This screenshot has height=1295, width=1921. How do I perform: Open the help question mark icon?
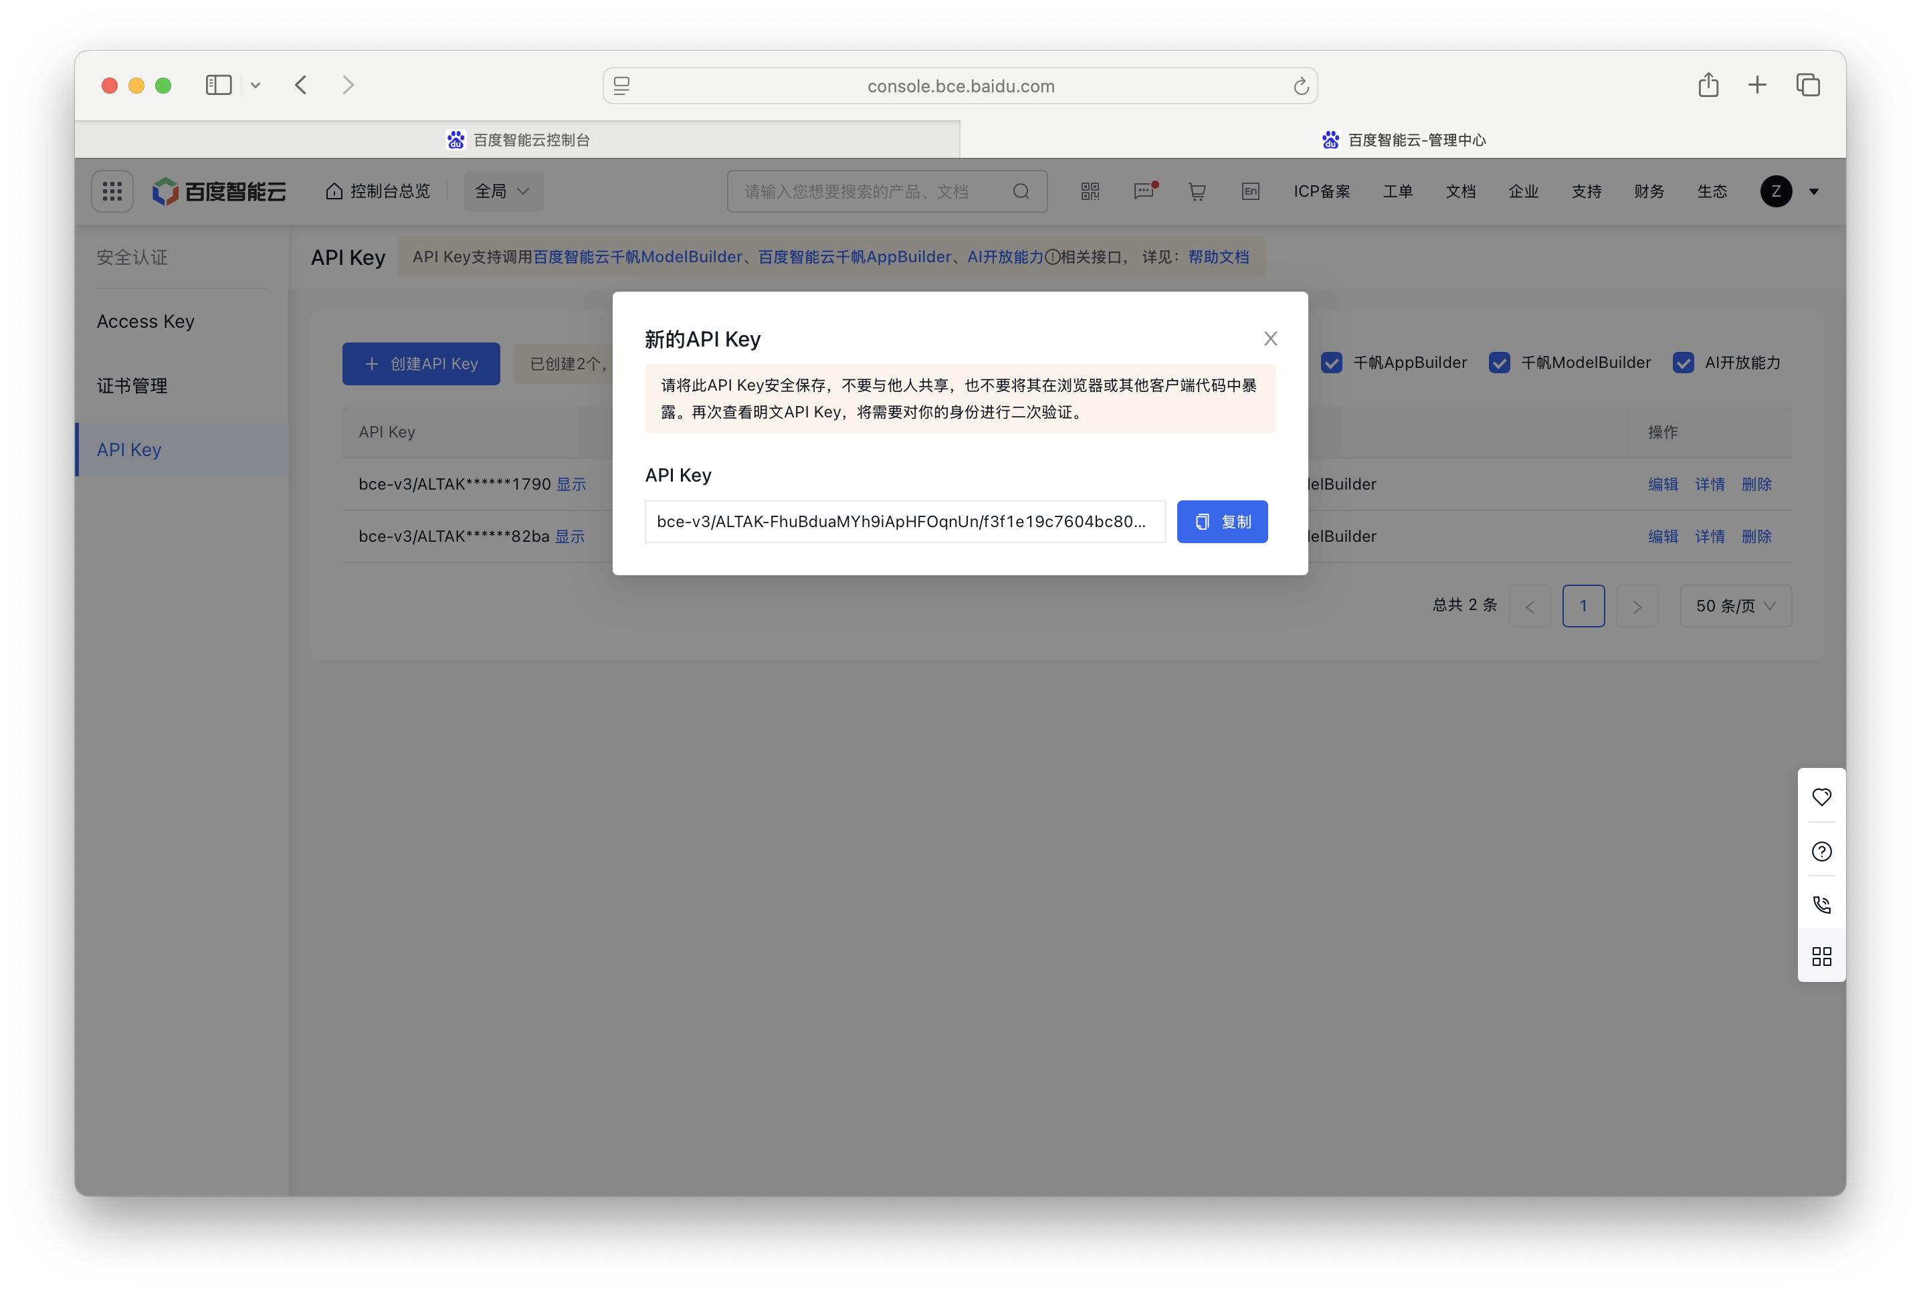click(x=1822, y=852)
